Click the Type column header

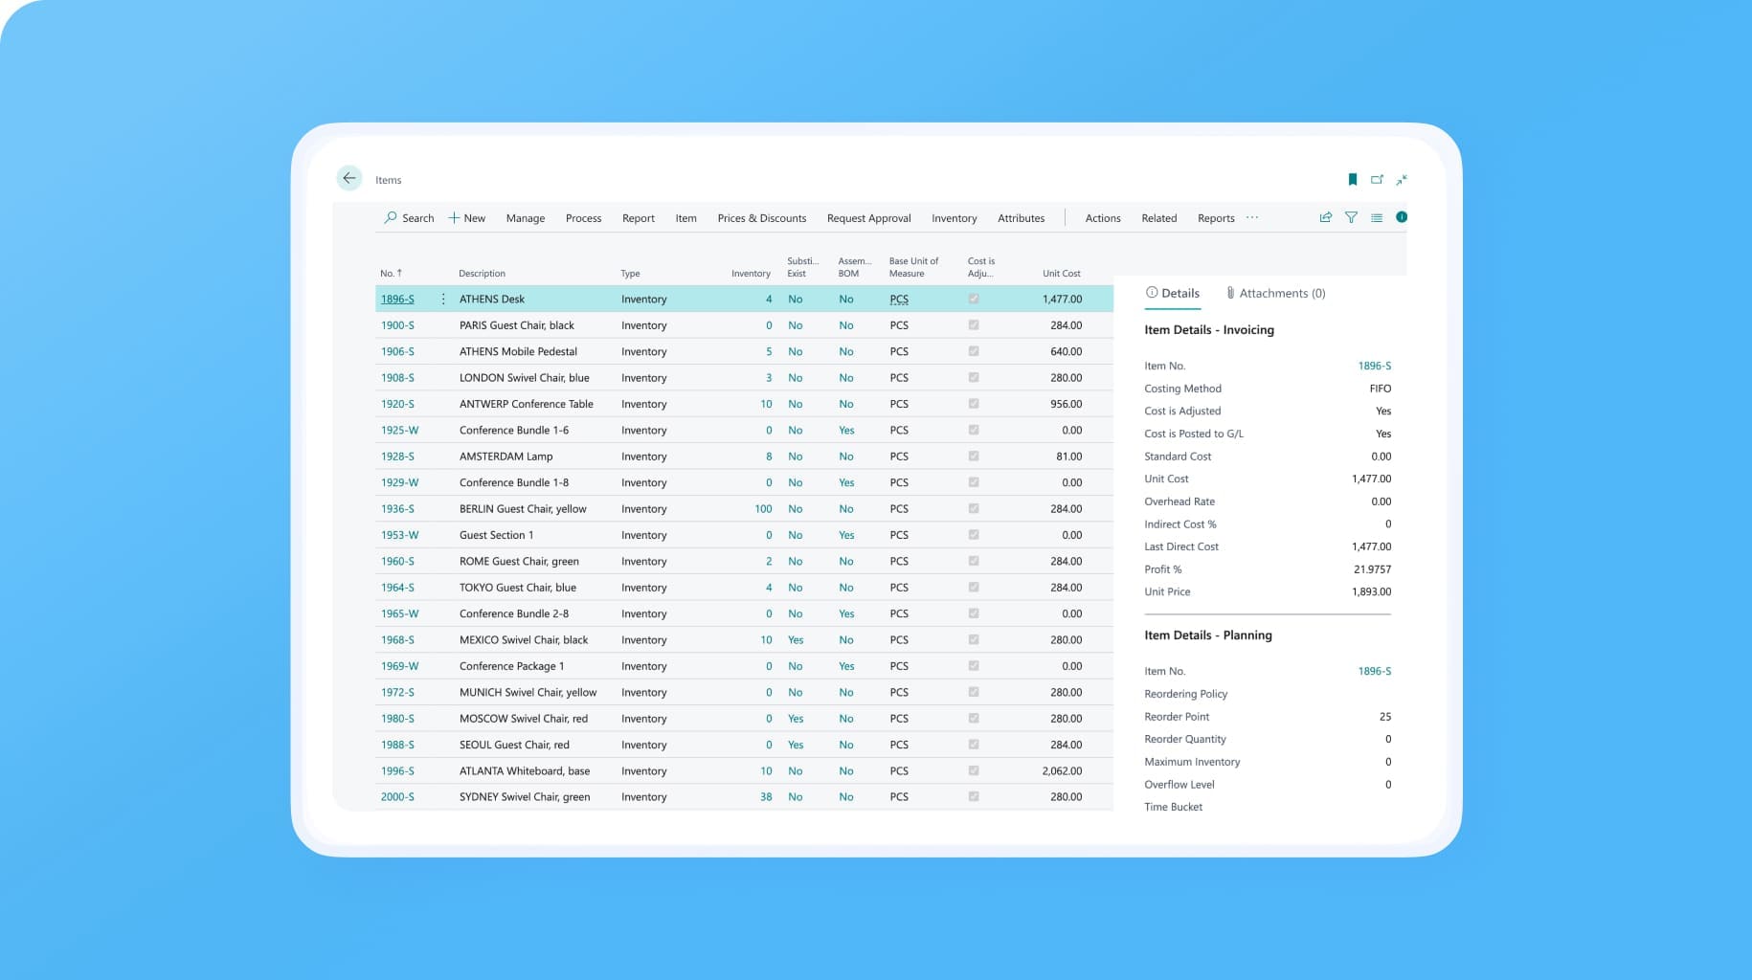[630, 274]
